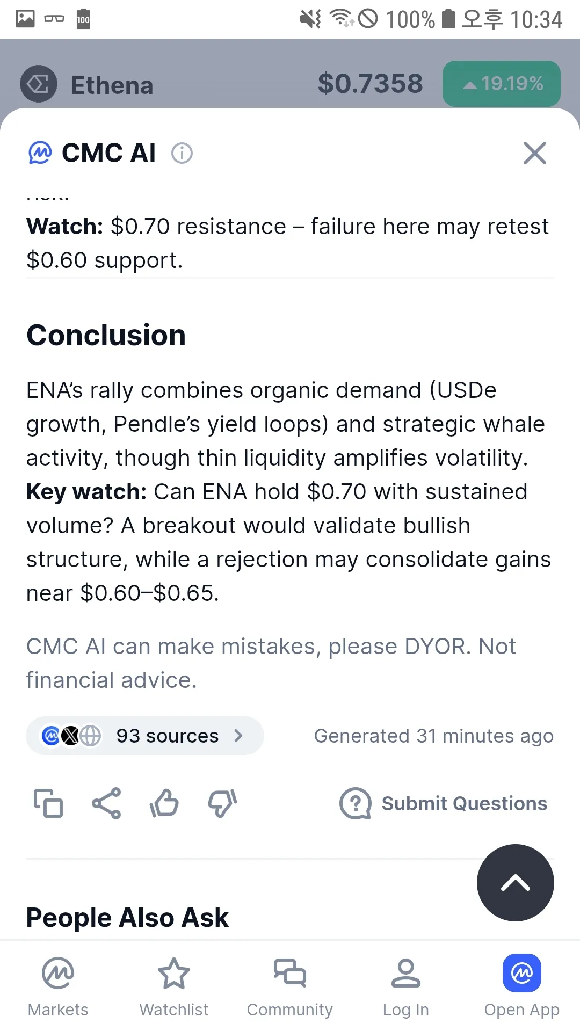Image resolution: width=580 pixels, height=1031 pixels.
Task: Copy the CMC AI answer
Action: [x=48, y=803]
